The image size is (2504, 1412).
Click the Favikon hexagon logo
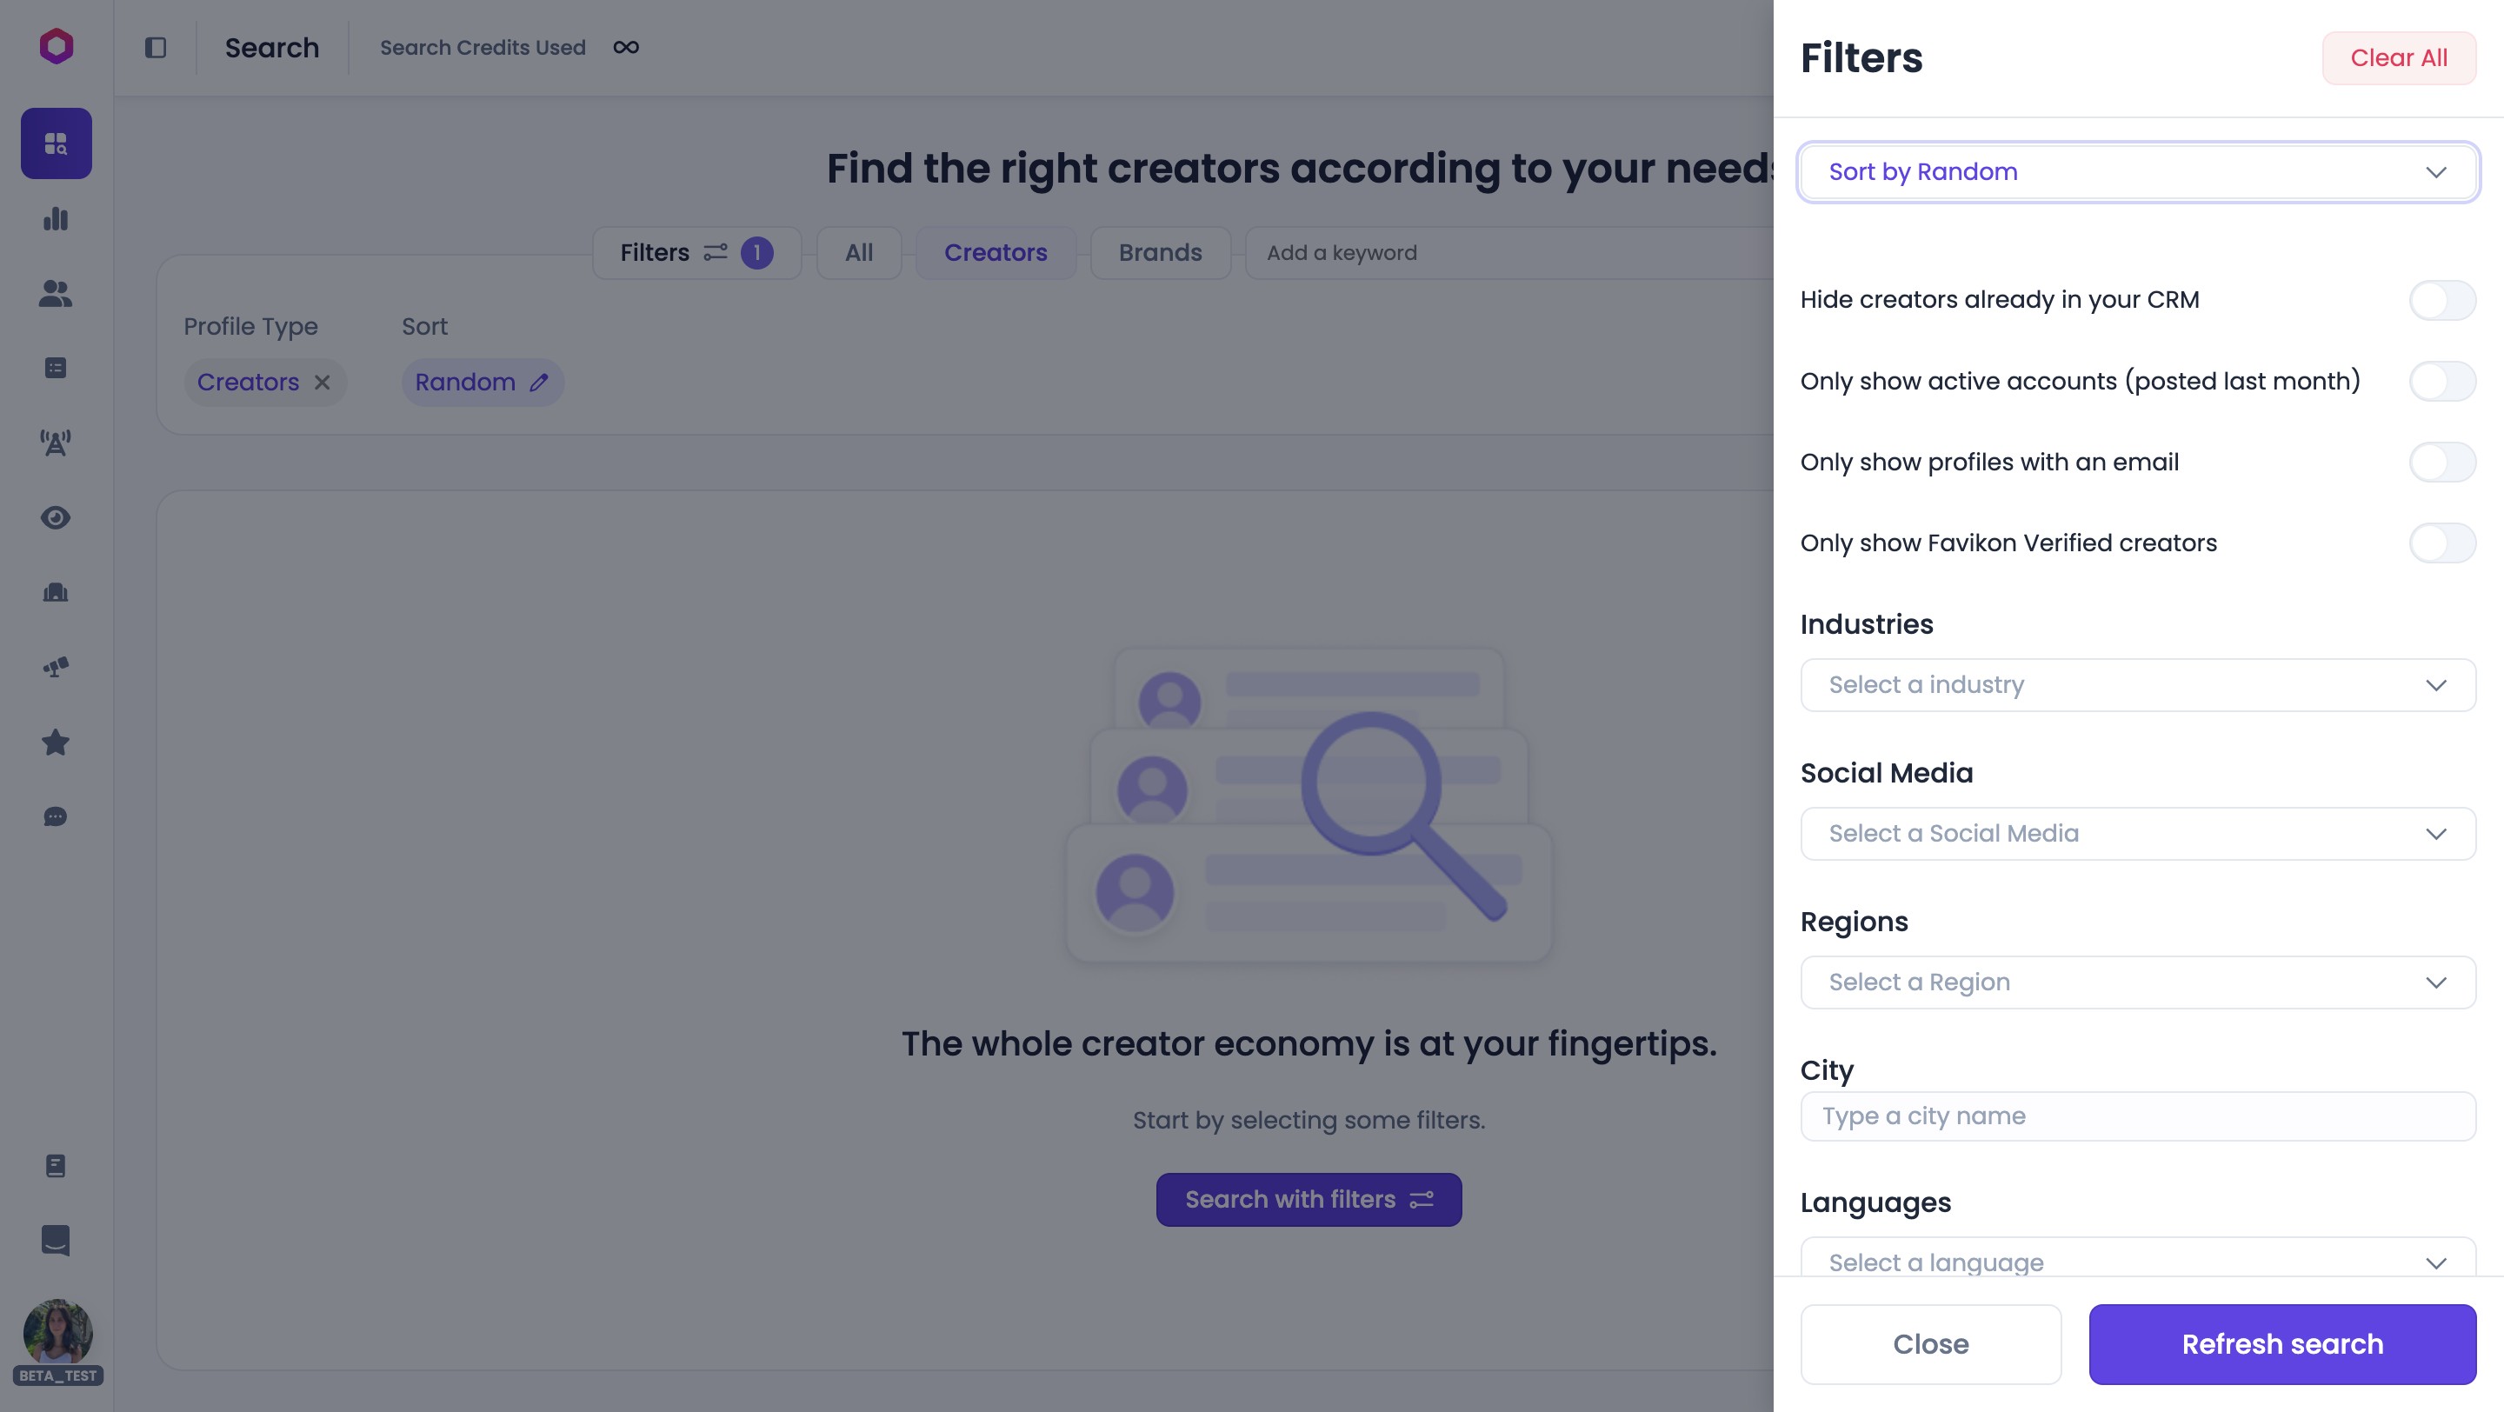click(x=57, y=46)
